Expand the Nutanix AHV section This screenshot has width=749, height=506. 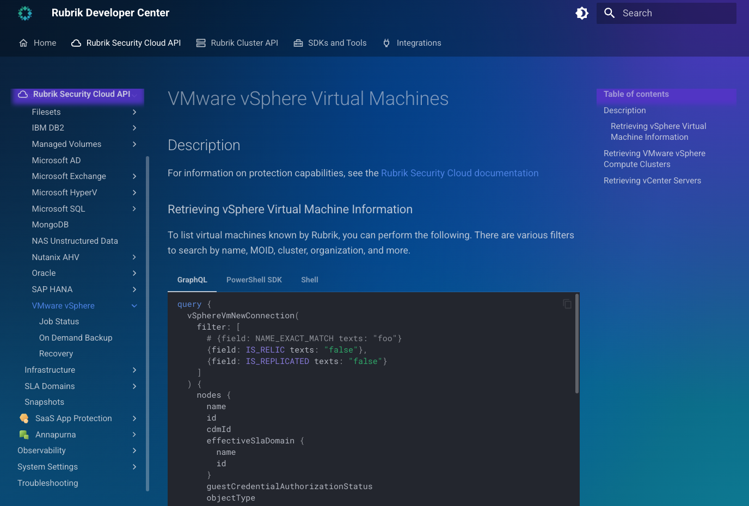(x=134, y=257)
